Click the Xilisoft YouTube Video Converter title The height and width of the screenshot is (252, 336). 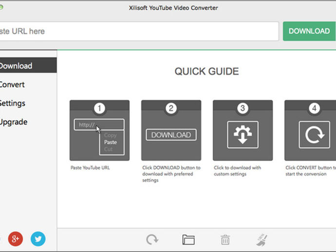point(173,8)
